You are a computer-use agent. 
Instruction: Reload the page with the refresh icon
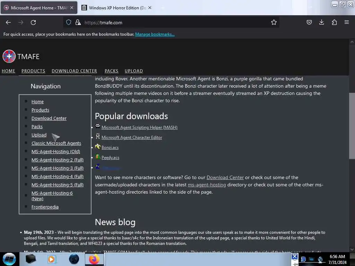pyautogui.click(x=33, y=23)
